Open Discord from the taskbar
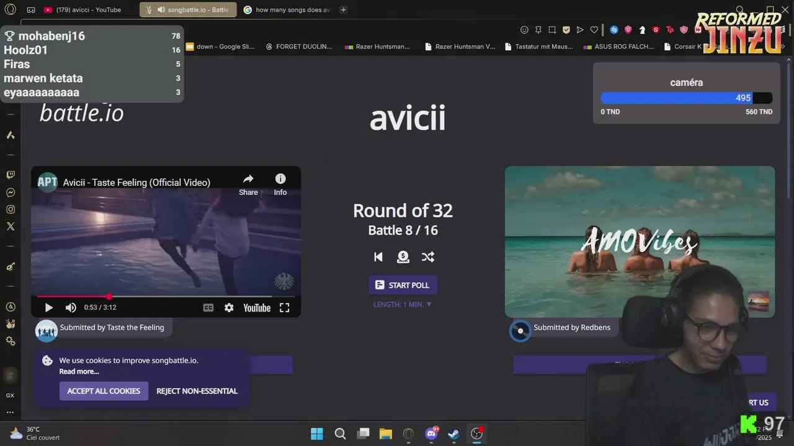The height and width of the screenshot is (446, 794). [431, 434]
